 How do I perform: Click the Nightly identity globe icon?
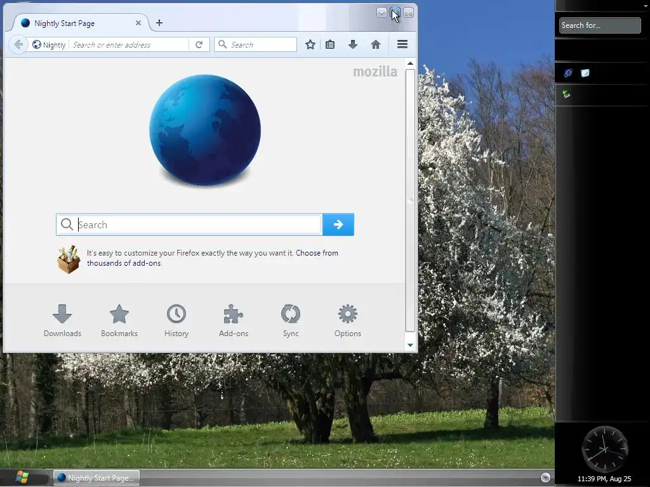(36, 44)
